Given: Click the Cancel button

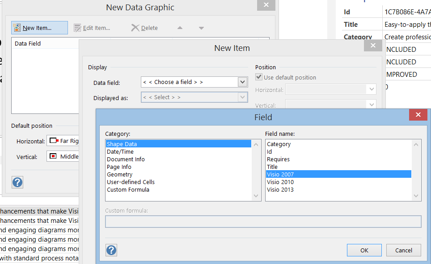Looking at the screenshot, I should 404,250.
